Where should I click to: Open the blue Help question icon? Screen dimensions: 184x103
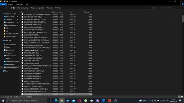[x=183, y=4]
